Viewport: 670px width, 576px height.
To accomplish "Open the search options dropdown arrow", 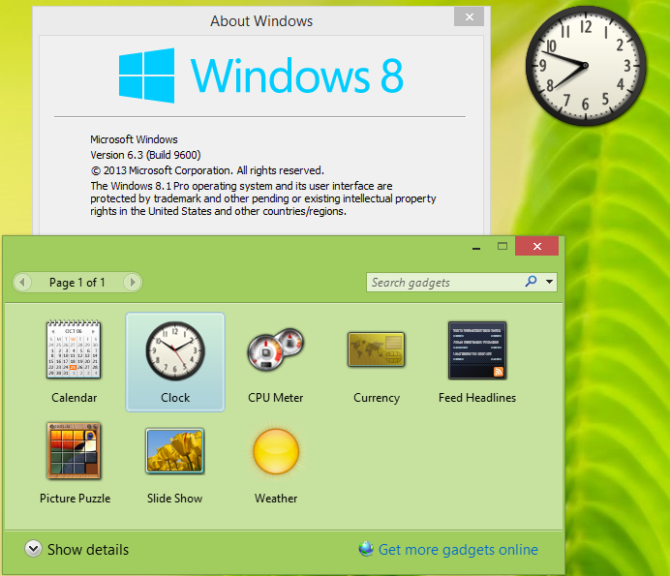I will pyautogui.click(x=550, y=283).
